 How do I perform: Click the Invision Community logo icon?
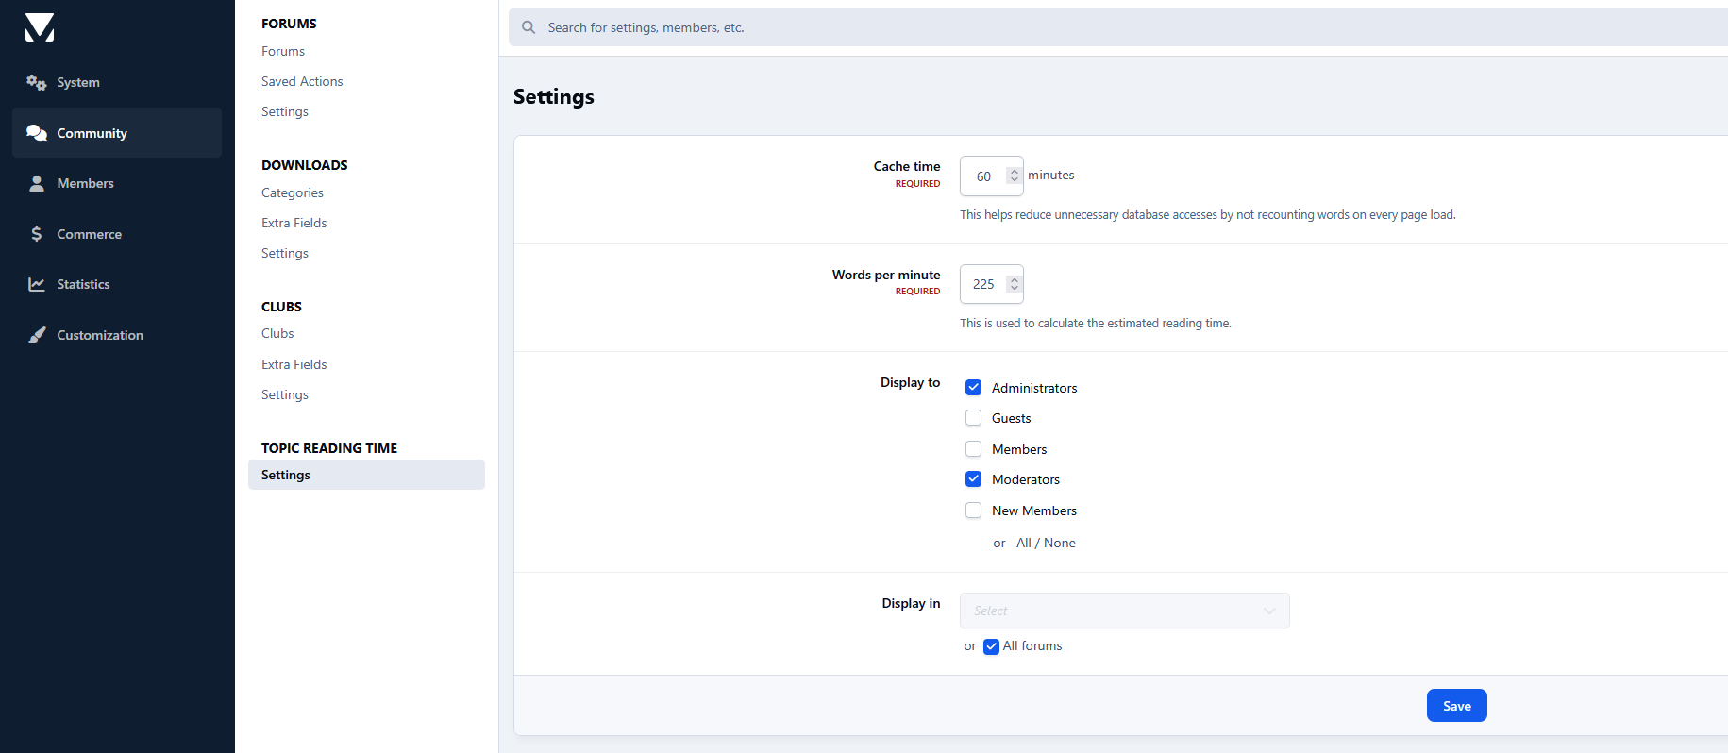(40, 28)
